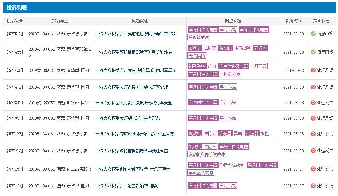Viewport: 338px width, 196px height.
Task: Click the 问题简述 column header
Action: click(x=140, y=21)
